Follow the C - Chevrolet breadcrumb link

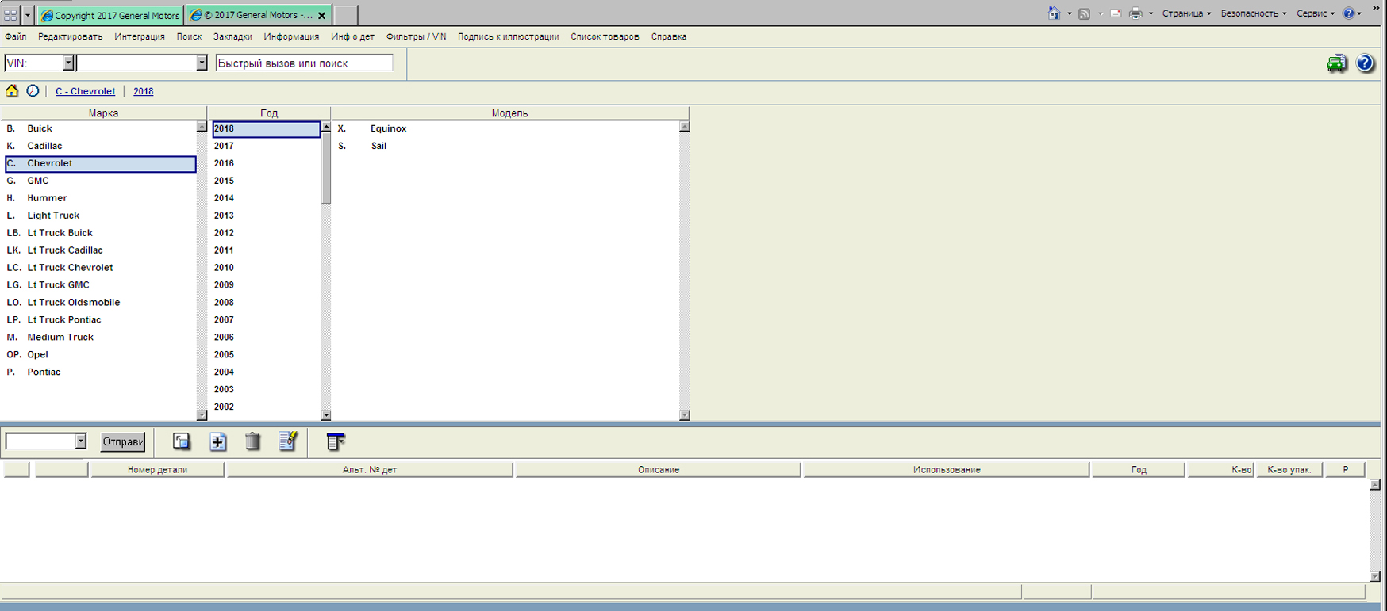coord(85,91)
